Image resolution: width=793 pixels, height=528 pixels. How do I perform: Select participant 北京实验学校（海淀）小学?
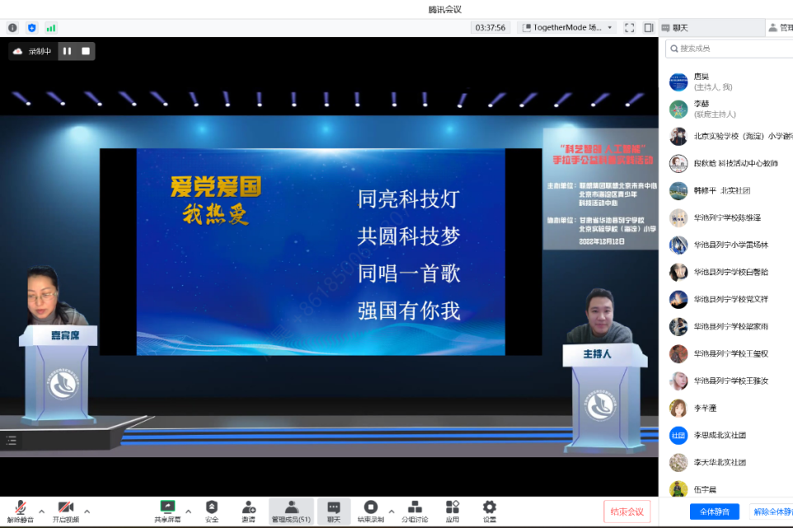click(727, 137)
